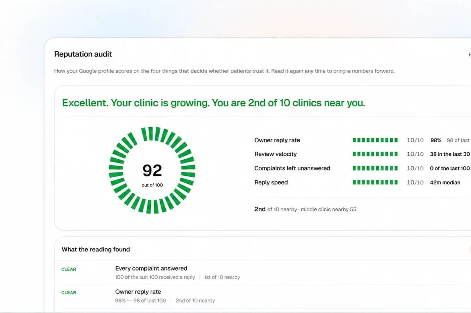This screenshot has width=471, height=313.
Task: Click the '1st of 10 nearby' rank
Action: [x=222, y=277]
